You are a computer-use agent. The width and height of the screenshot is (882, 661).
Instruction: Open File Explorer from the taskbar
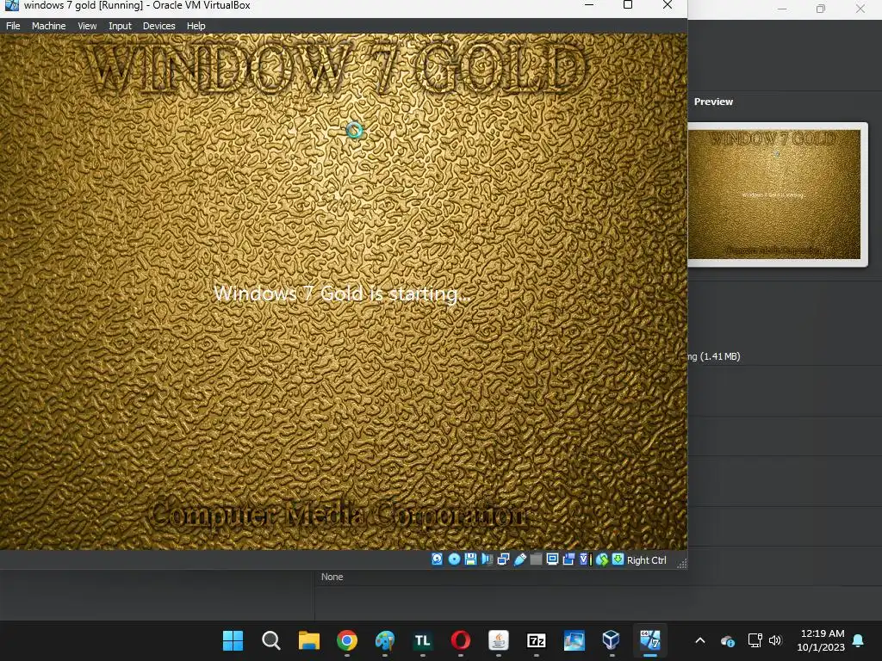tap(309, 640)
